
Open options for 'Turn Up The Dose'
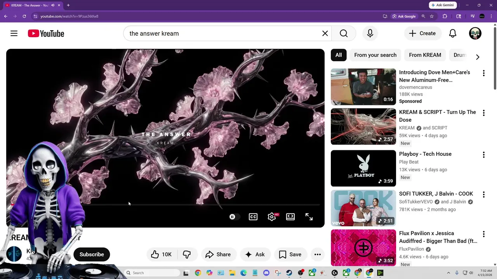[484, 113]
